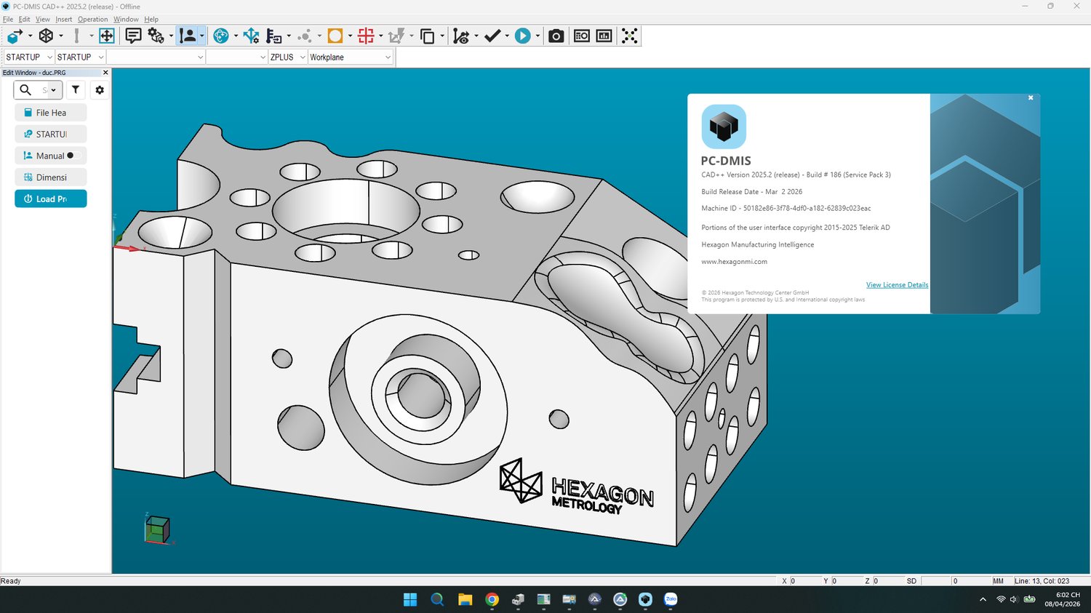This screenshot has width=1091, height=613.
Task: Expand the search options dropdown arrow
Action: 53,90
